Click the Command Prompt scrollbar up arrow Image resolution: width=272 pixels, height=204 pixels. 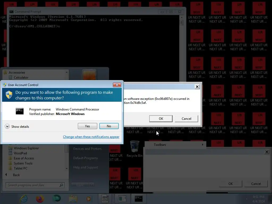tap(182, 18)
